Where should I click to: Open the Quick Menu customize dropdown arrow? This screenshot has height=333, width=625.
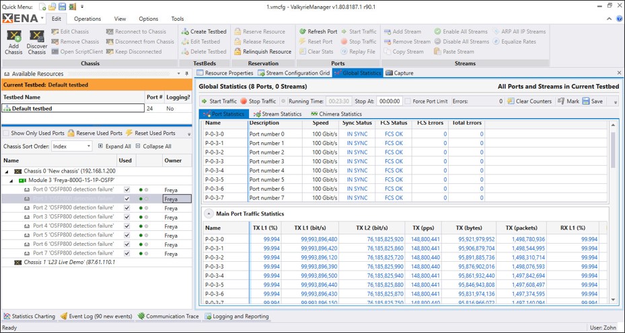[x=82, y=7]
